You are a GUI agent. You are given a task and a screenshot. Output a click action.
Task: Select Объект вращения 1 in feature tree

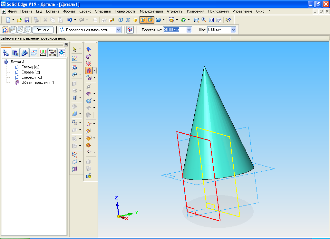tap(37, 82)
